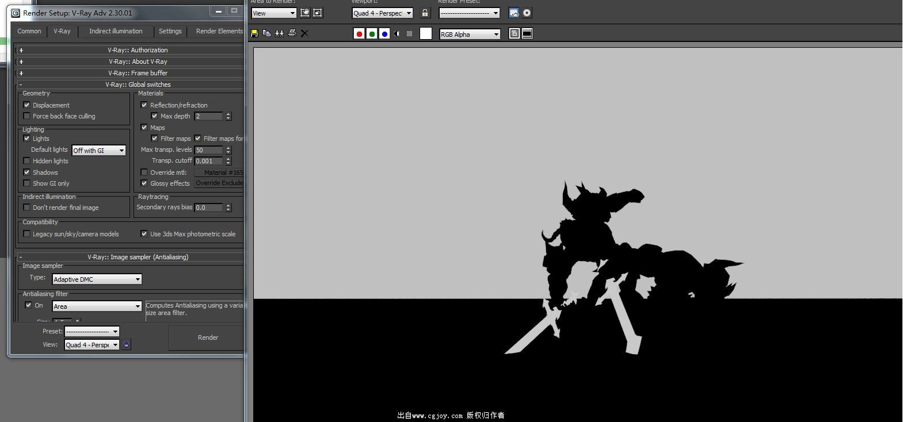Clear the render with X icon
This screenshot has width=903, height=422.
[304, 34]
